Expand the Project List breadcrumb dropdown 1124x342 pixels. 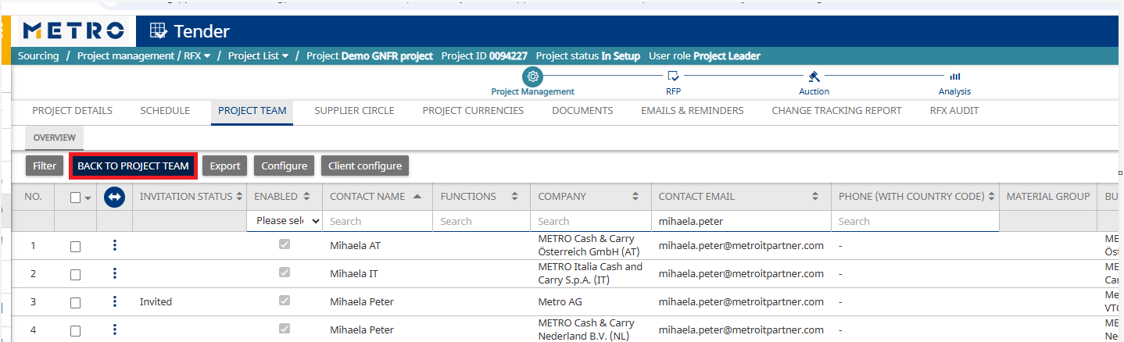tap(285, 56)
